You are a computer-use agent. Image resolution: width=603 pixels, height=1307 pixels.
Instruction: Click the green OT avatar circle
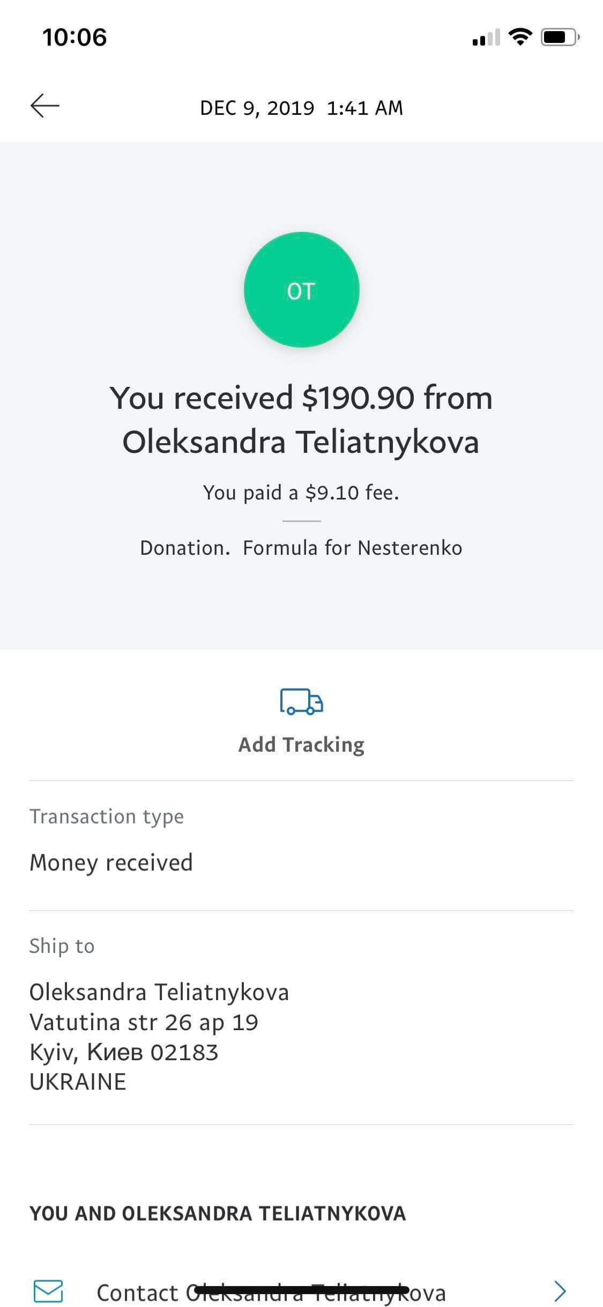301,290
